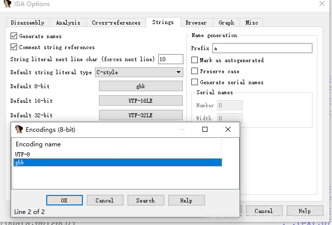Open Default string literal type dropdown
Viewport: 332px width, 225px height.
(x=139, y=72)
